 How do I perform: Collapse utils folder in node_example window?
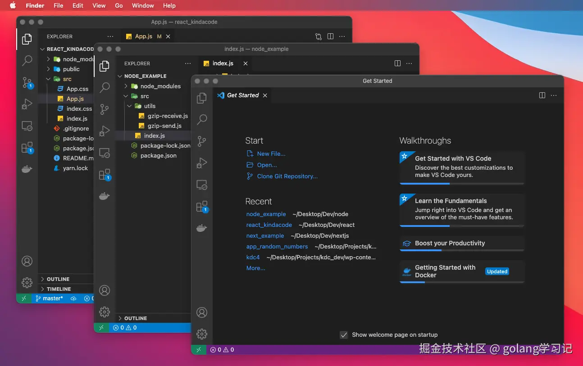pos(130,106)
